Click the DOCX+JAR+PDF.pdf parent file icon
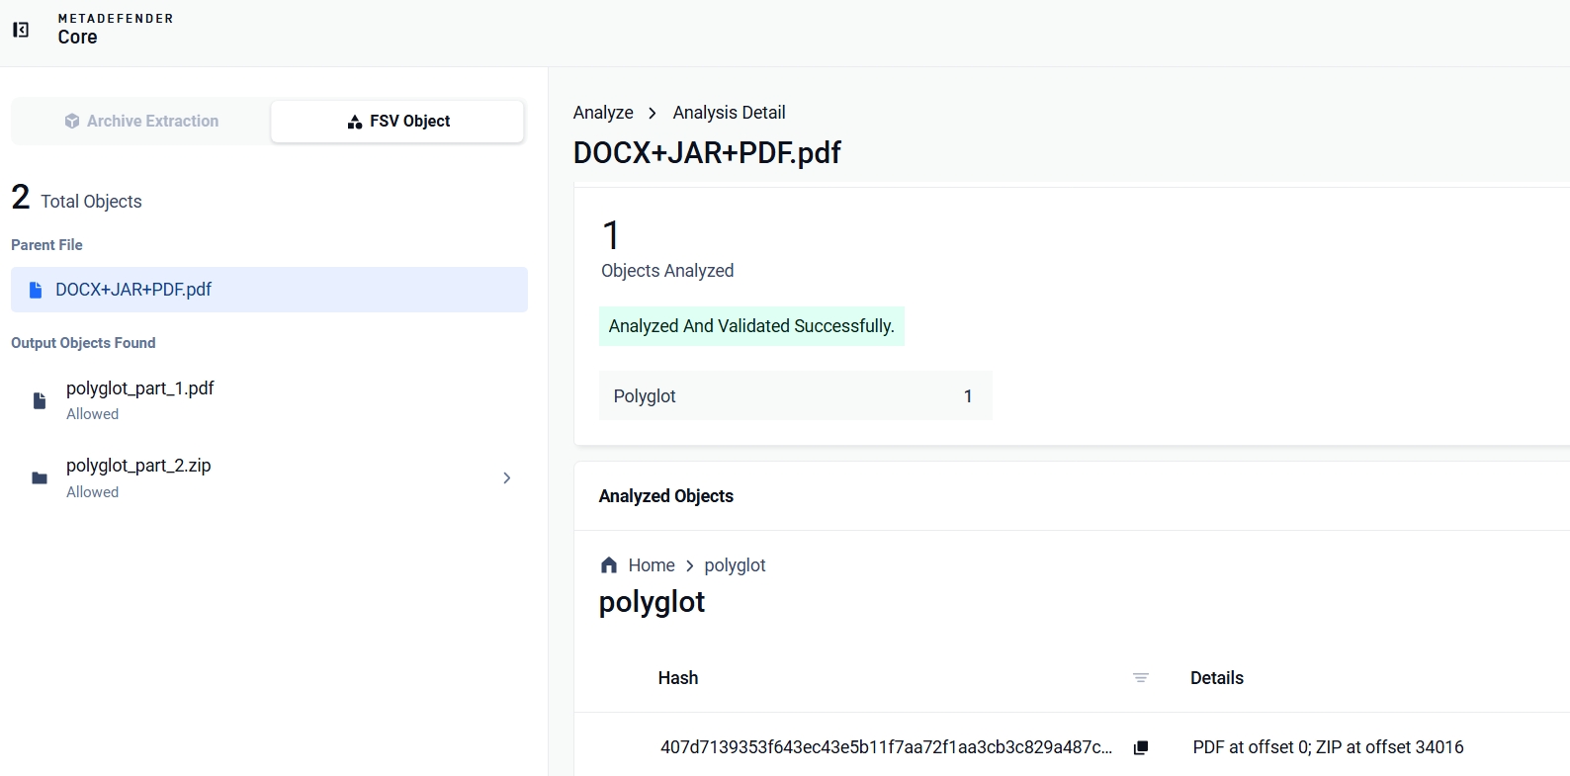Image resolution: width=1570 pixels, height=776 pixels. coord(36,290)
